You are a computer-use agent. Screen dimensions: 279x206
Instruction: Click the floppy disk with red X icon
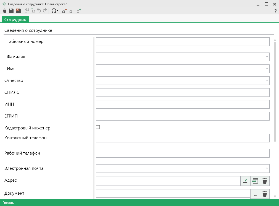coord(18,11)
